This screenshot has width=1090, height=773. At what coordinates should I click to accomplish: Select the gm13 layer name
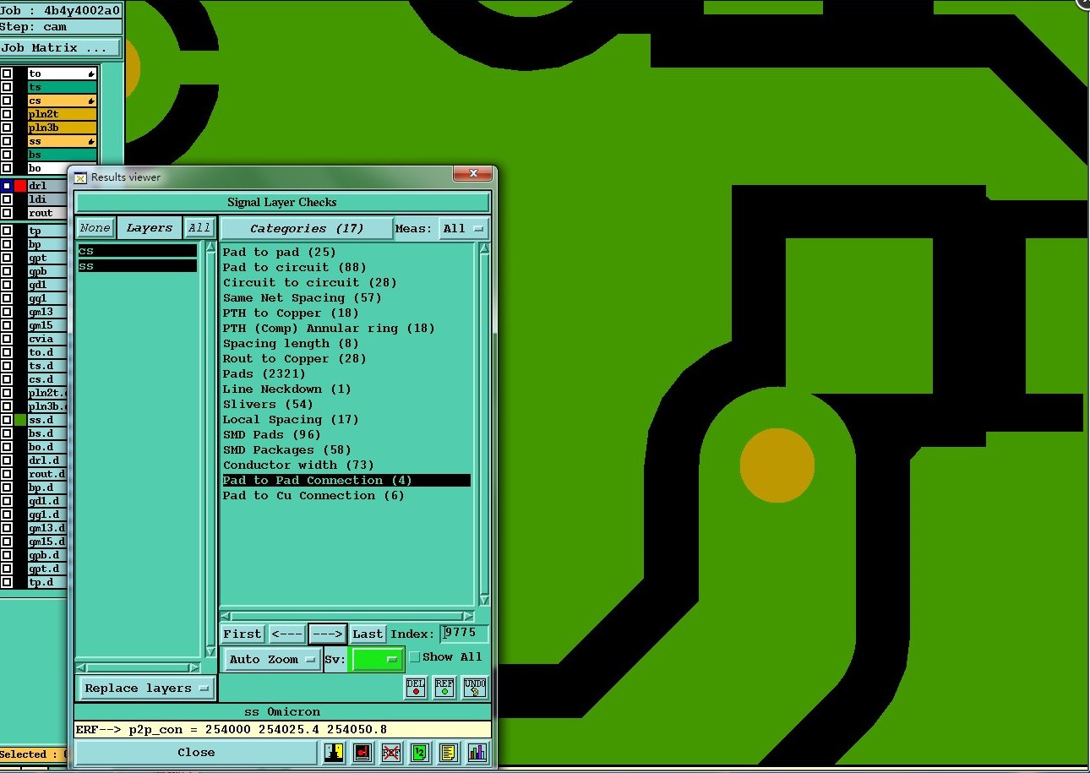point(47,312)
